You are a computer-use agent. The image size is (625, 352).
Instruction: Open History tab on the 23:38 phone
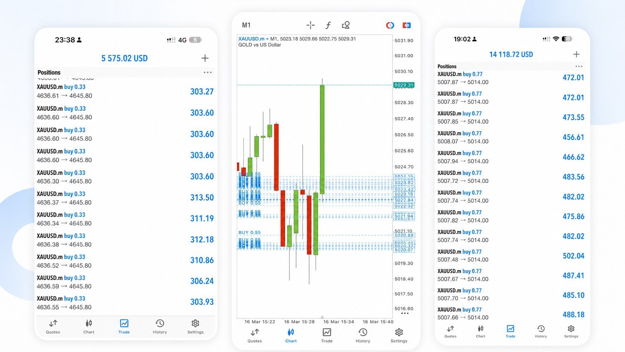click(x=160, y=326)
